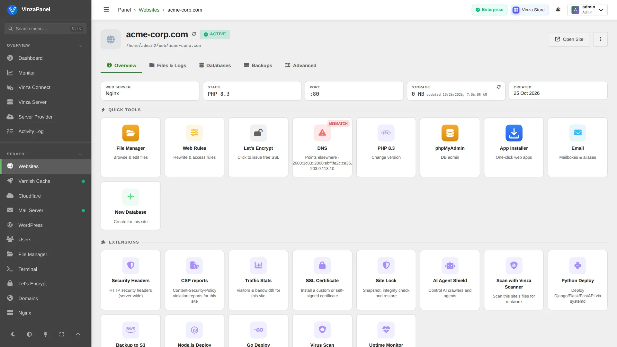Toggle dark mode moon icon
Viewport: 617px width, 347px height.
pos(13,334)
